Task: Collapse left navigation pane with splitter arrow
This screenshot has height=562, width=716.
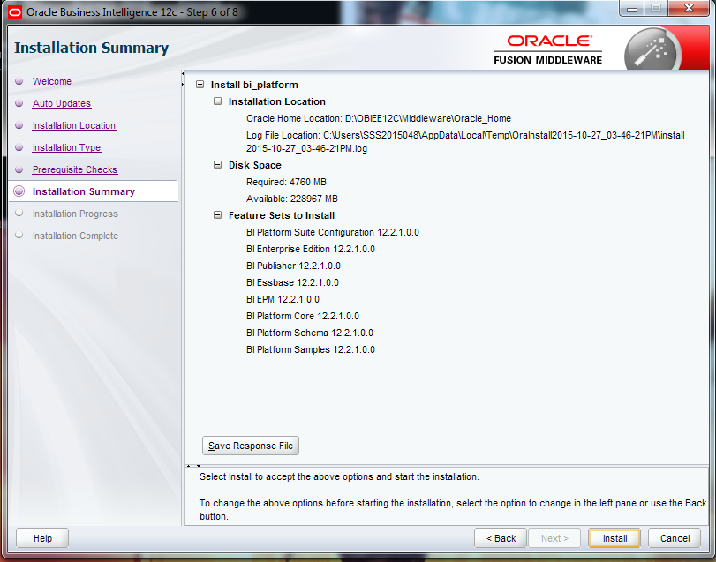Action: pyautogui.click(x=183, y=73)
